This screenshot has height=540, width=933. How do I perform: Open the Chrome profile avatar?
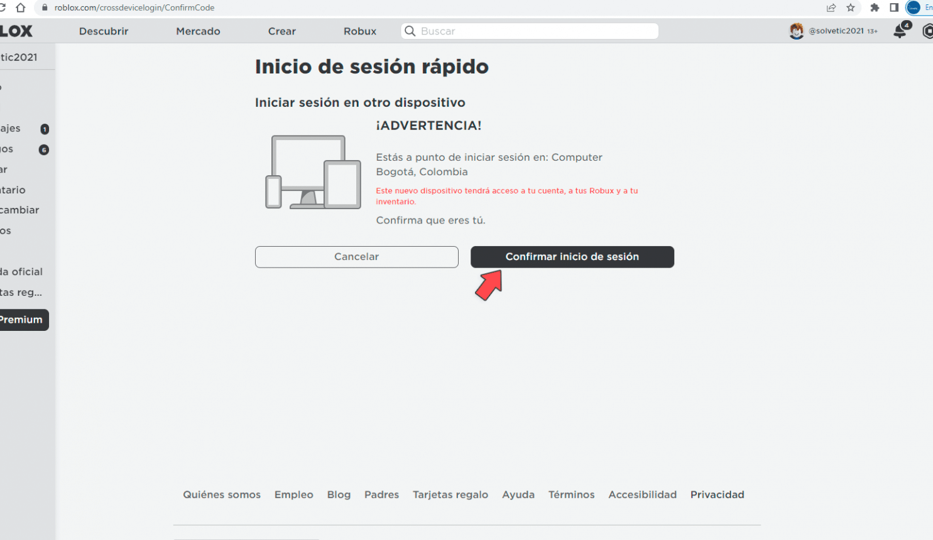(914, 8)
